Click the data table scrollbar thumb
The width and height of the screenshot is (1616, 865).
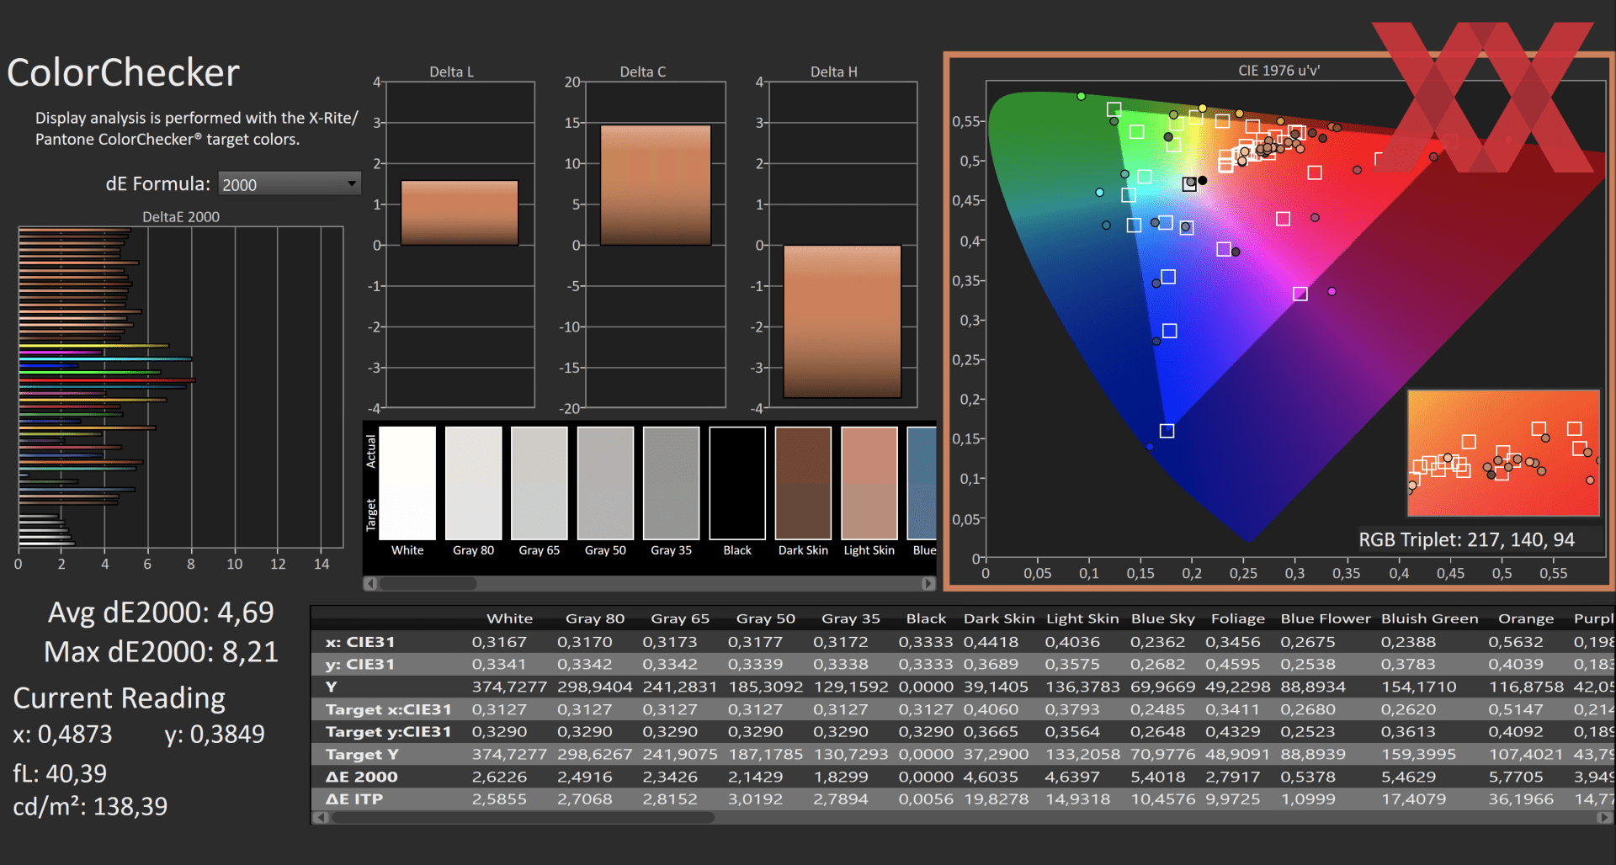(x=522, y=817)
